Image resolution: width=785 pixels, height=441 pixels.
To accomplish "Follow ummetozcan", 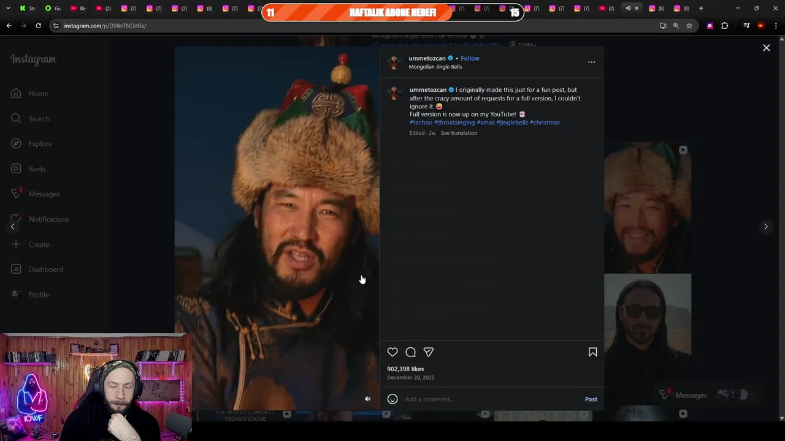I will [x=470, y=58].
